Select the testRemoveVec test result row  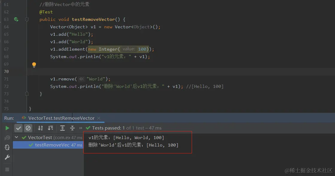48,145
